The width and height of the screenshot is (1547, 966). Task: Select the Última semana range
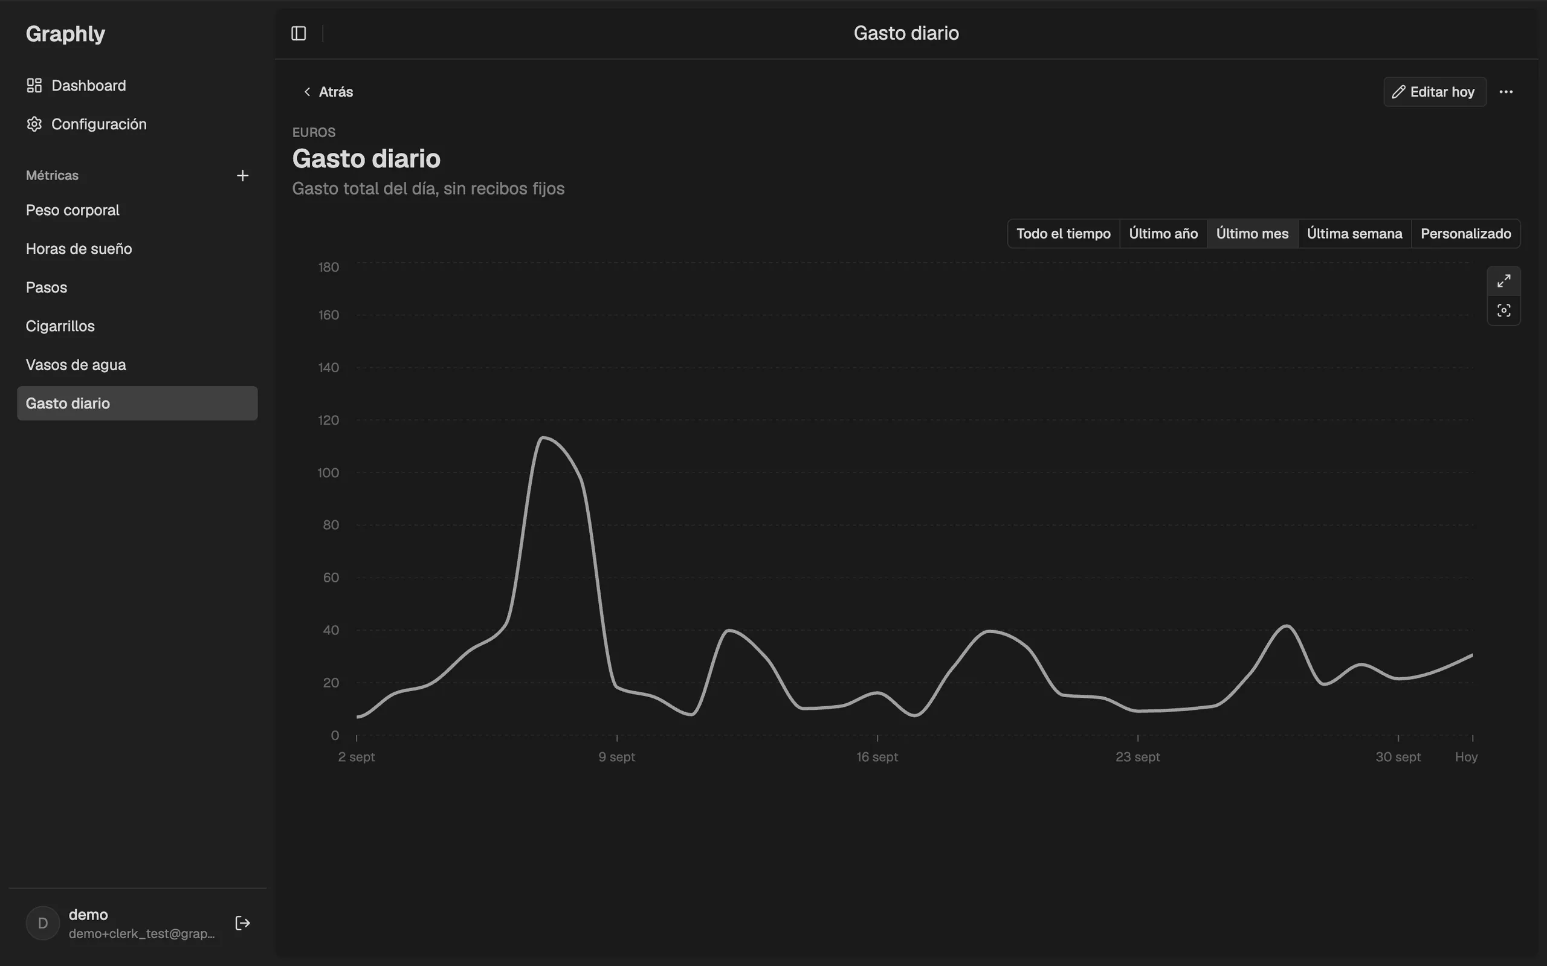pyautogui.click(x=1355, y=234)
